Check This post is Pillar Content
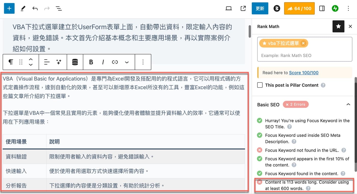Viewport: 357px width, 194px height. tap(260, 85)
